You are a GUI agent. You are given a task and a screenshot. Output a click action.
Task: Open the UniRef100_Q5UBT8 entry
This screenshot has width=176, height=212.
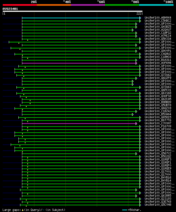158,105
